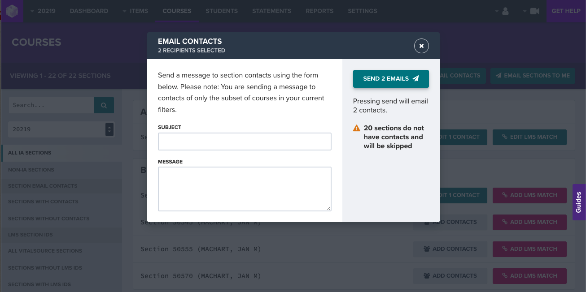Viewport: 586px width, 292px height.
Task: Close the Email Contacts dialog
Action: pyautogui.click(x=421, y=46)
